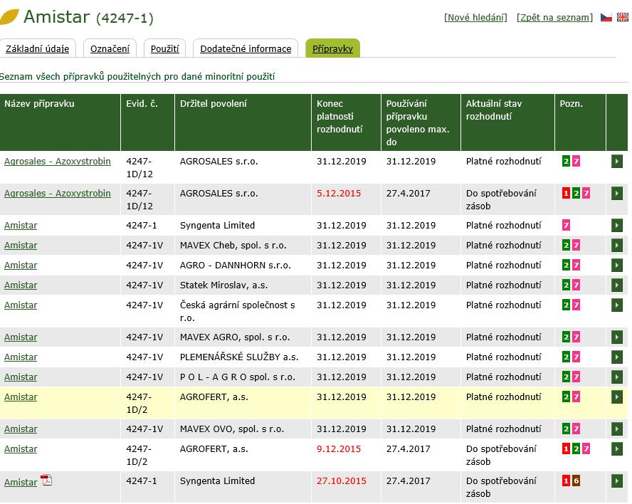Select the Přípravky tab
632x504 pixels.
(332, 49)
